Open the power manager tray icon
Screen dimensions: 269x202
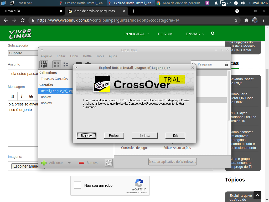click(x=236, y=3)
